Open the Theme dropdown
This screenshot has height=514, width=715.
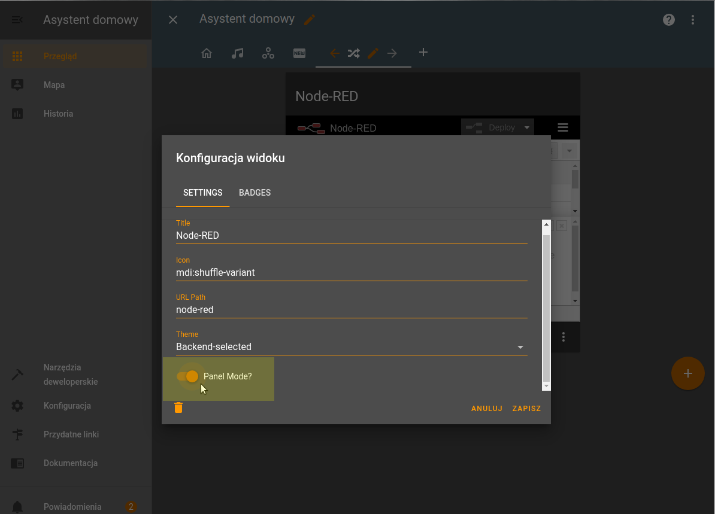352,347
